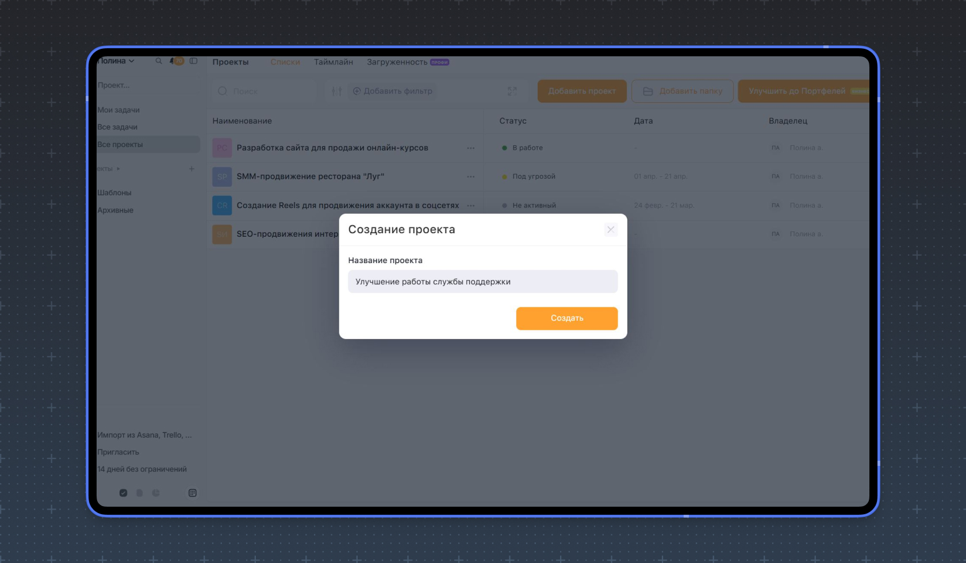Viewport: 966px width, 563px height.
Task: Click Импорт из Asana, Trello link
Action: pos(145,435)
